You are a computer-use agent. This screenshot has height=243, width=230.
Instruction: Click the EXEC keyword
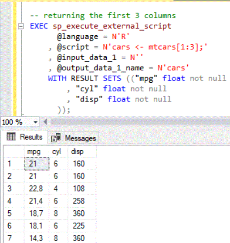click(39, 26)
